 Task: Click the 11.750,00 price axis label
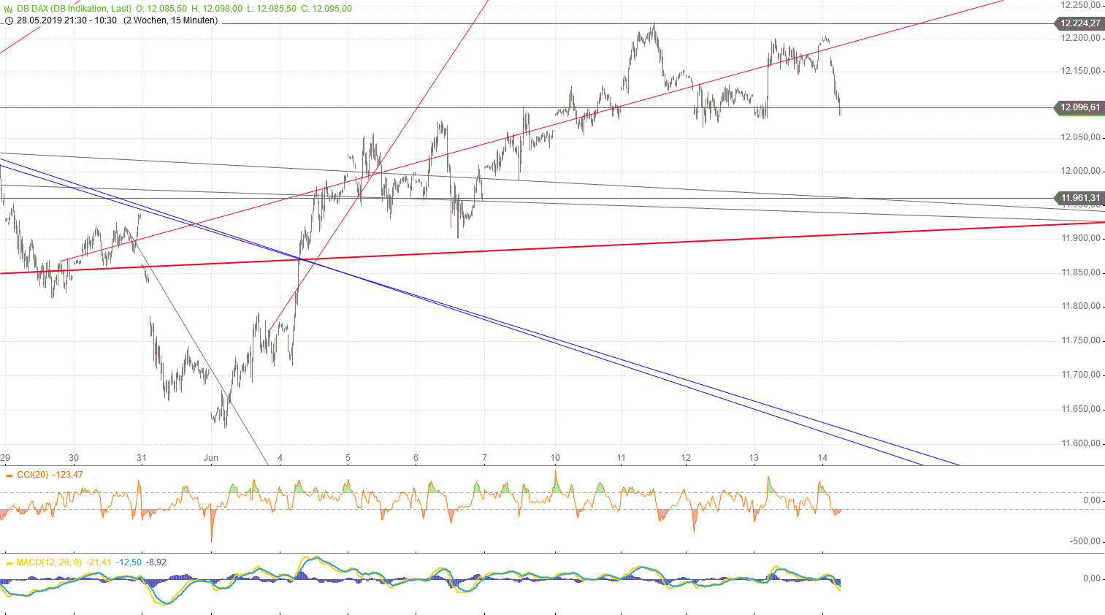click(1080, 340)
